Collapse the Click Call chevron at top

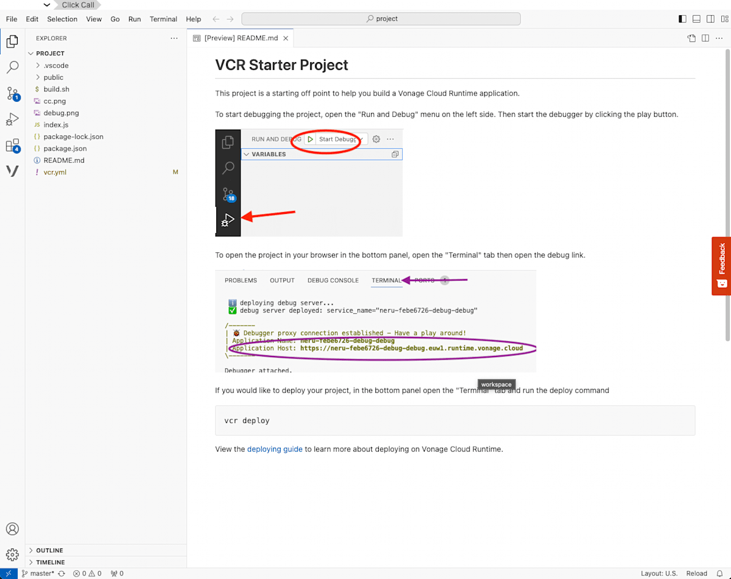pos(47,5)
